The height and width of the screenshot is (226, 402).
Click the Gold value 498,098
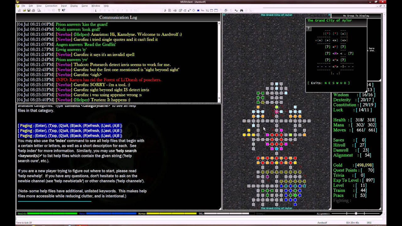364,165
